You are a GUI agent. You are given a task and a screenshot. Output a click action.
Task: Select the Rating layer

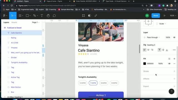[x=22, y=38]
